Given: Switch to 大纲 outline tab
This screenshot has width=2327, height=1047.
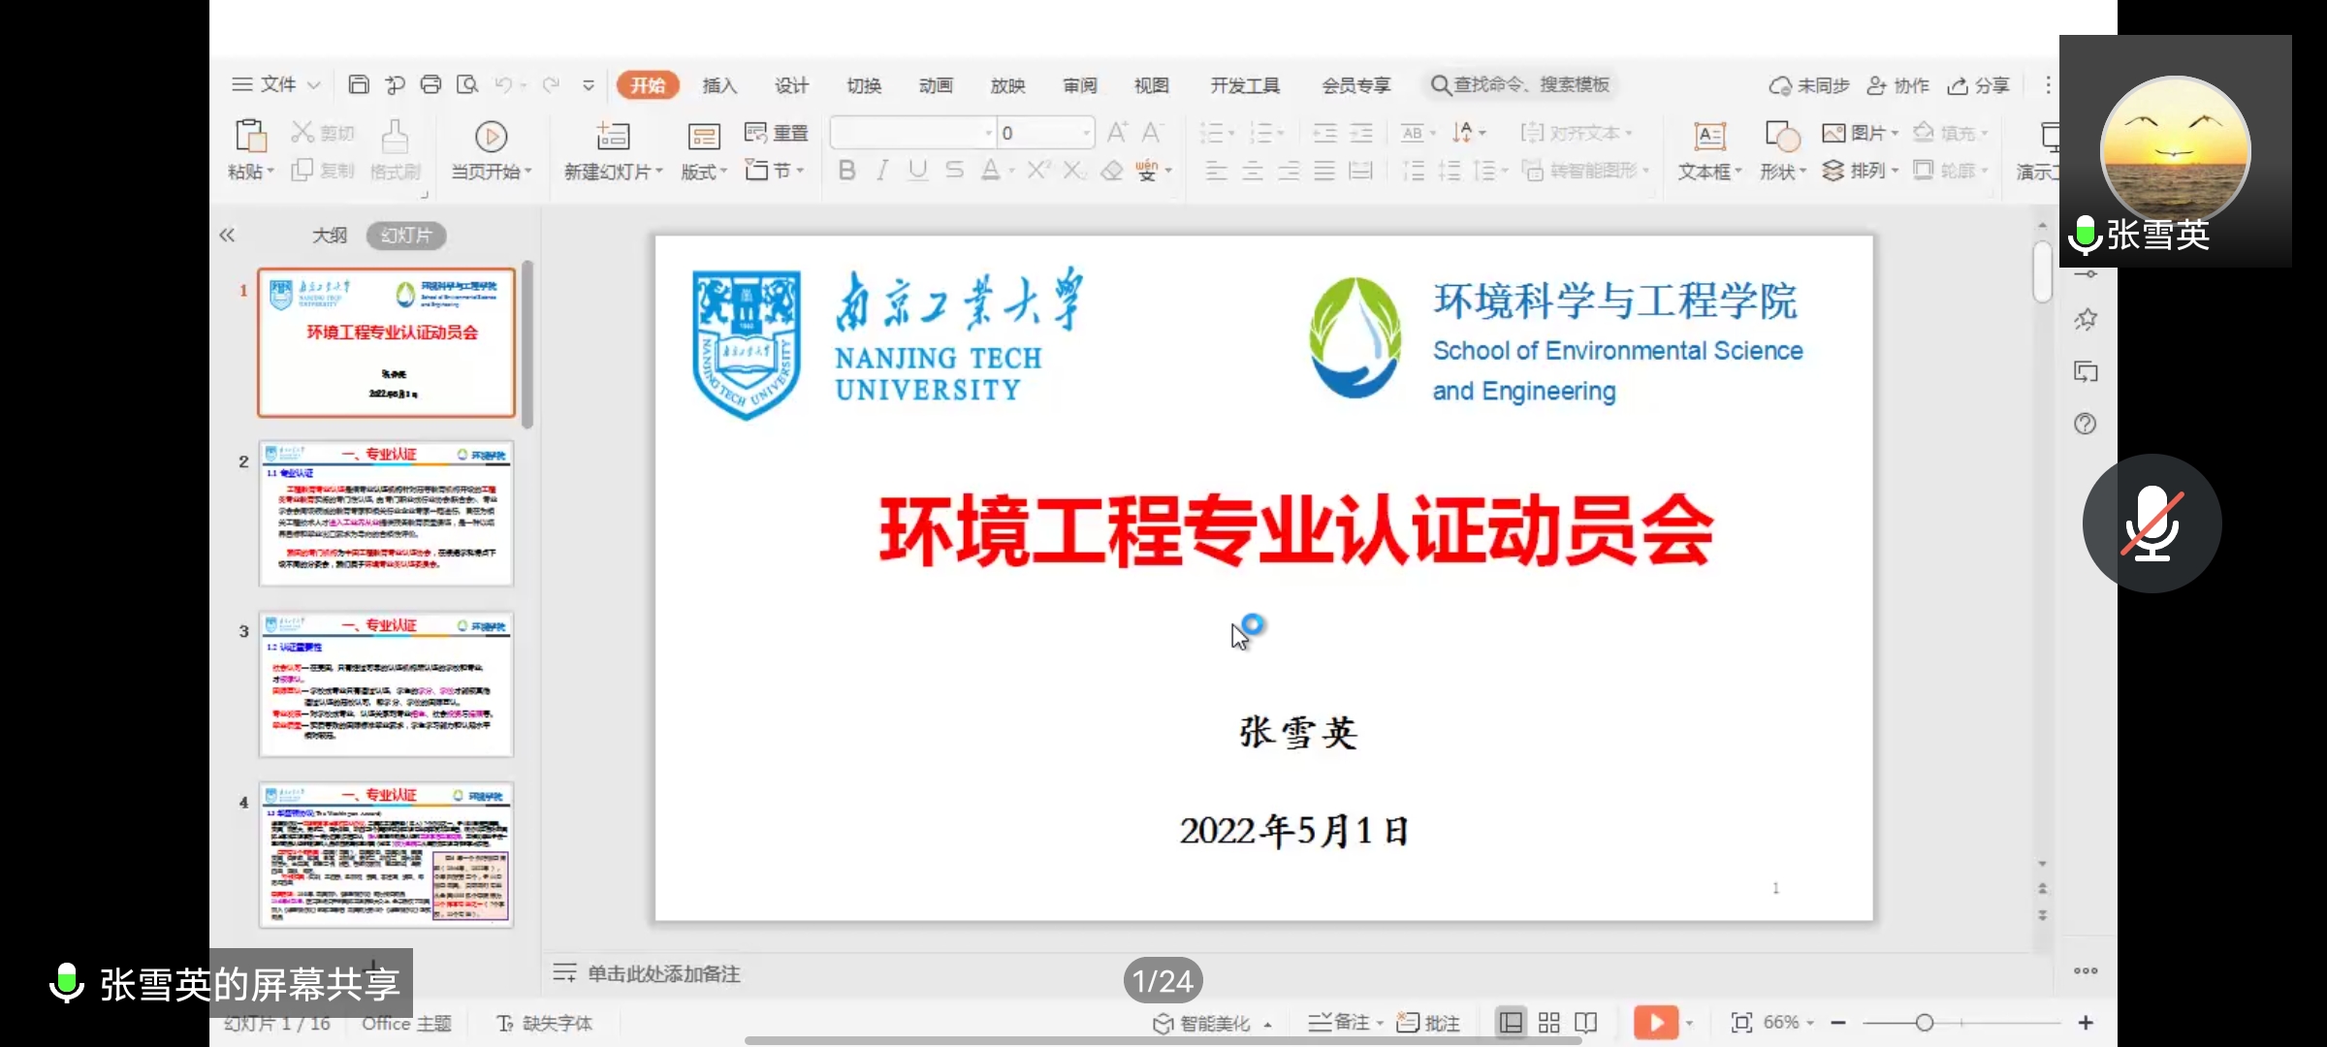Looking at the screenshot, I should click(x=329, y=236).
